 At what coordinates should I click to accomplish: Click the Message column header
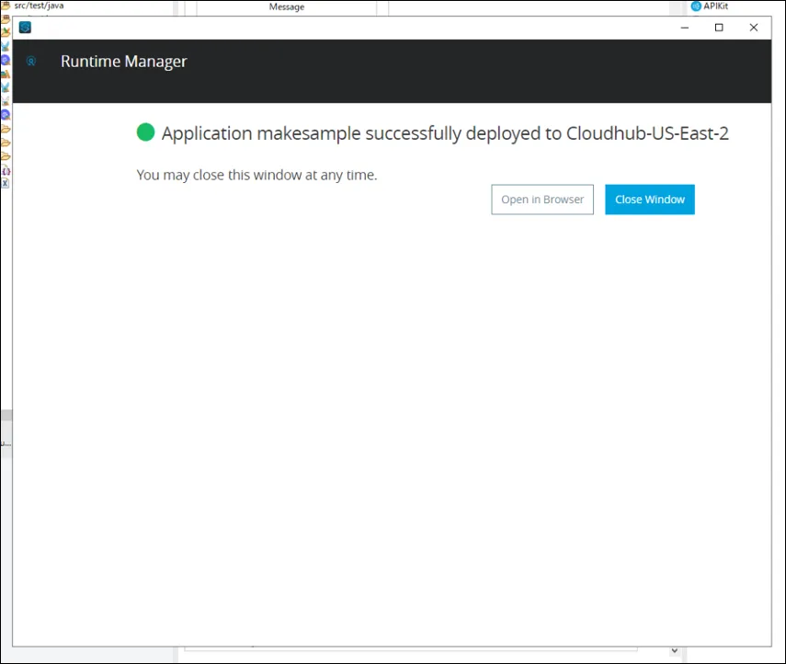coord(286,6)
